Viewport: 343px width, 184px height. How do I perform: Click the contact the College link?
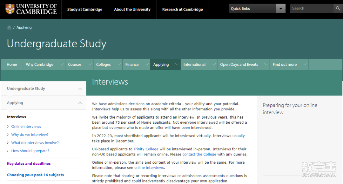pyautogui.click(x=199, y=154)
